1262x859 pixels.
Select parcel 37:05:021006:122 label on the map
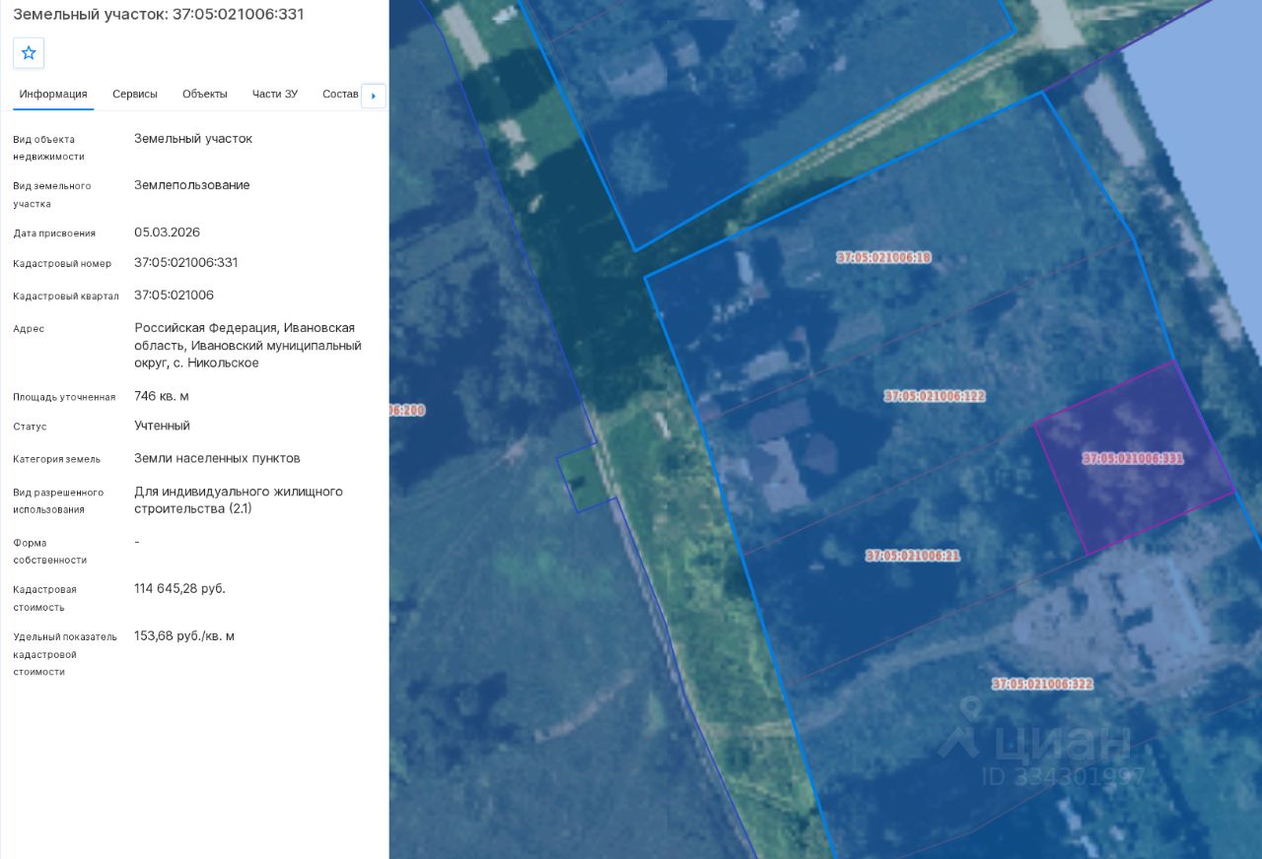click(935, 396)
